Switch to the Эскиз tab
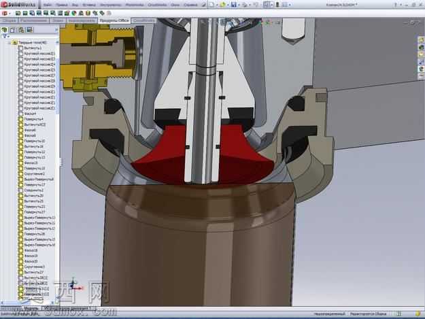The height and width of the screenshot is (319, 425). point(58,20)
